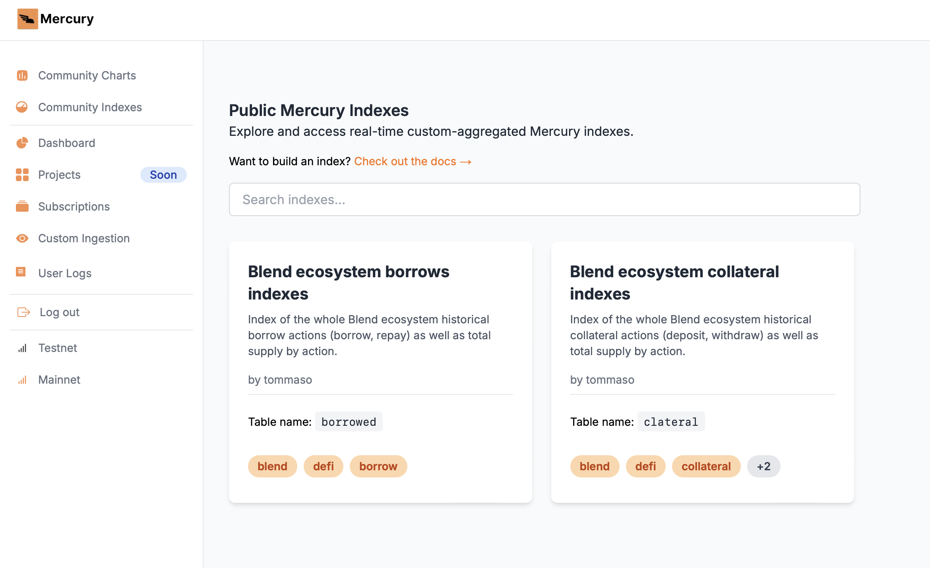Focus the Search indexes input field
This screenshot has height=568, width=930.
(x=544, y=199)
